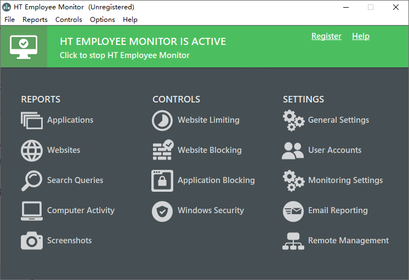Image resolution: width=409 pixels, height=280 pixels.
Task: Toggle monitoring via green monitor status icon
Action: [x=24, y=47]
